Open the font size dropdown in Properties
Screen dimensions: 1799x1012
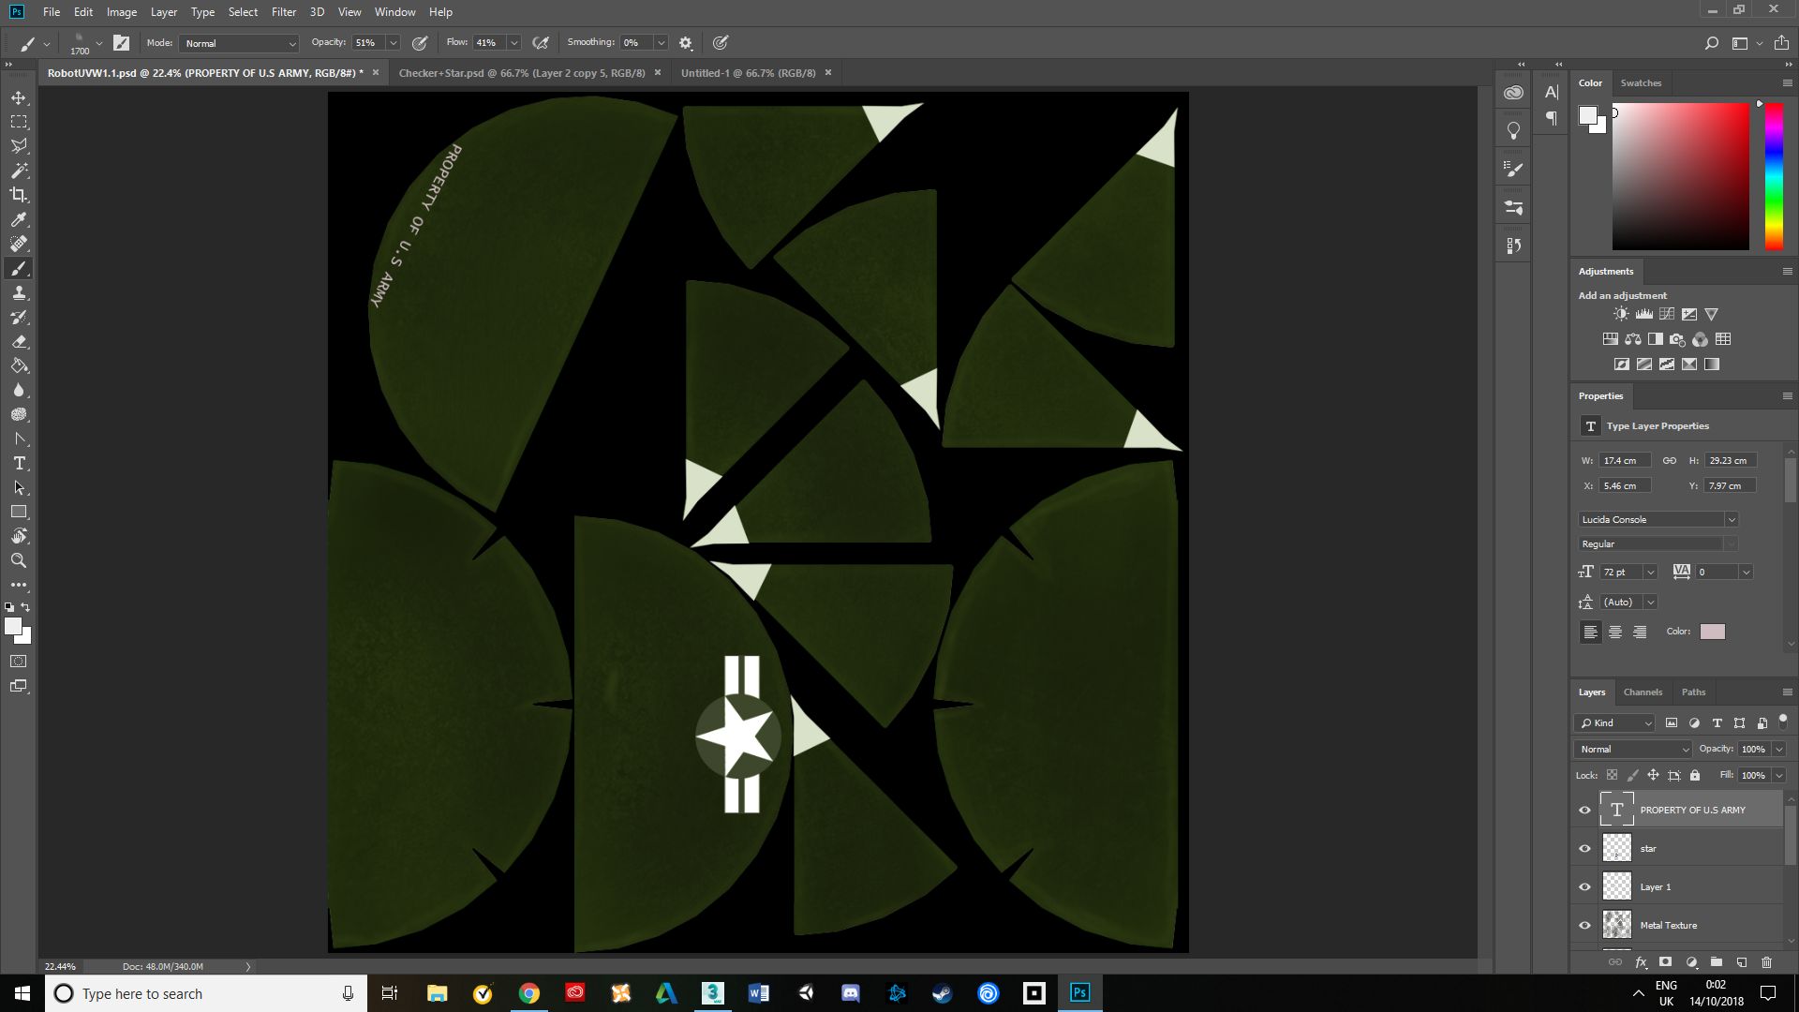coord(1651,572)
